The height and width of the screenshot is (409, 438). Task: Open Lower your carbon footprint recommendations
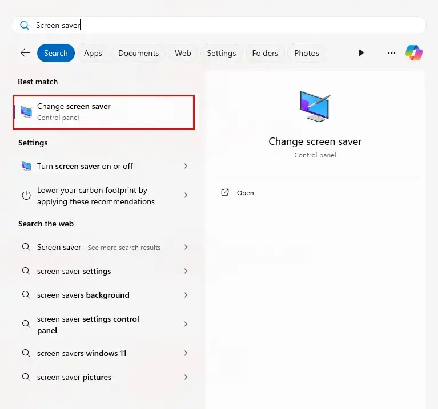[x=103, y=196]
